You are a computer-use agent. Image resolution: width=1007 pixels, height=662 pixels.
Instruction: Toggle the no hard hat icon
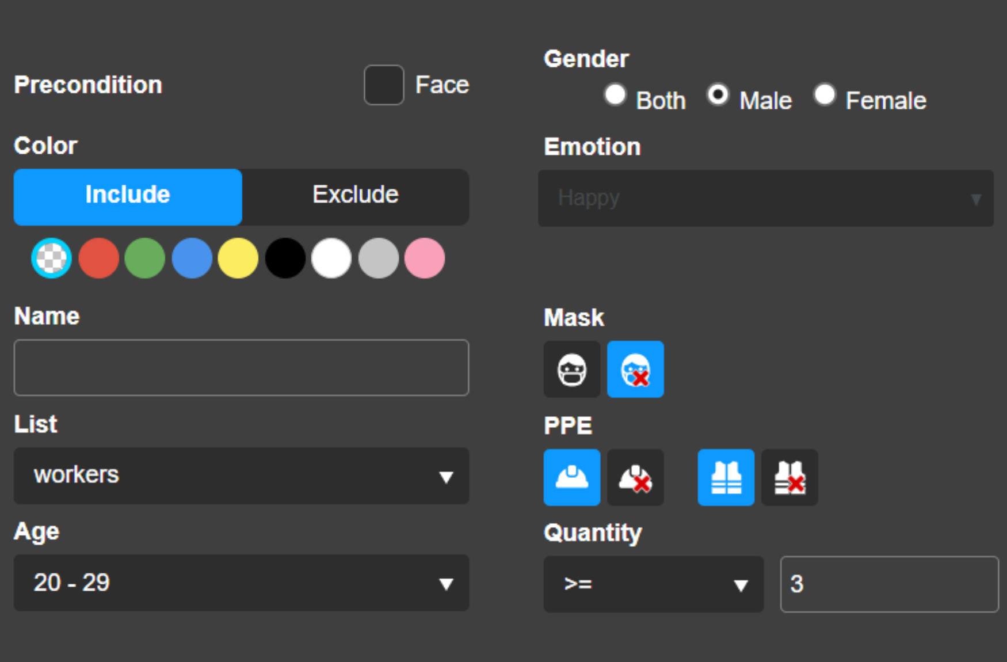tap(635, 477)
